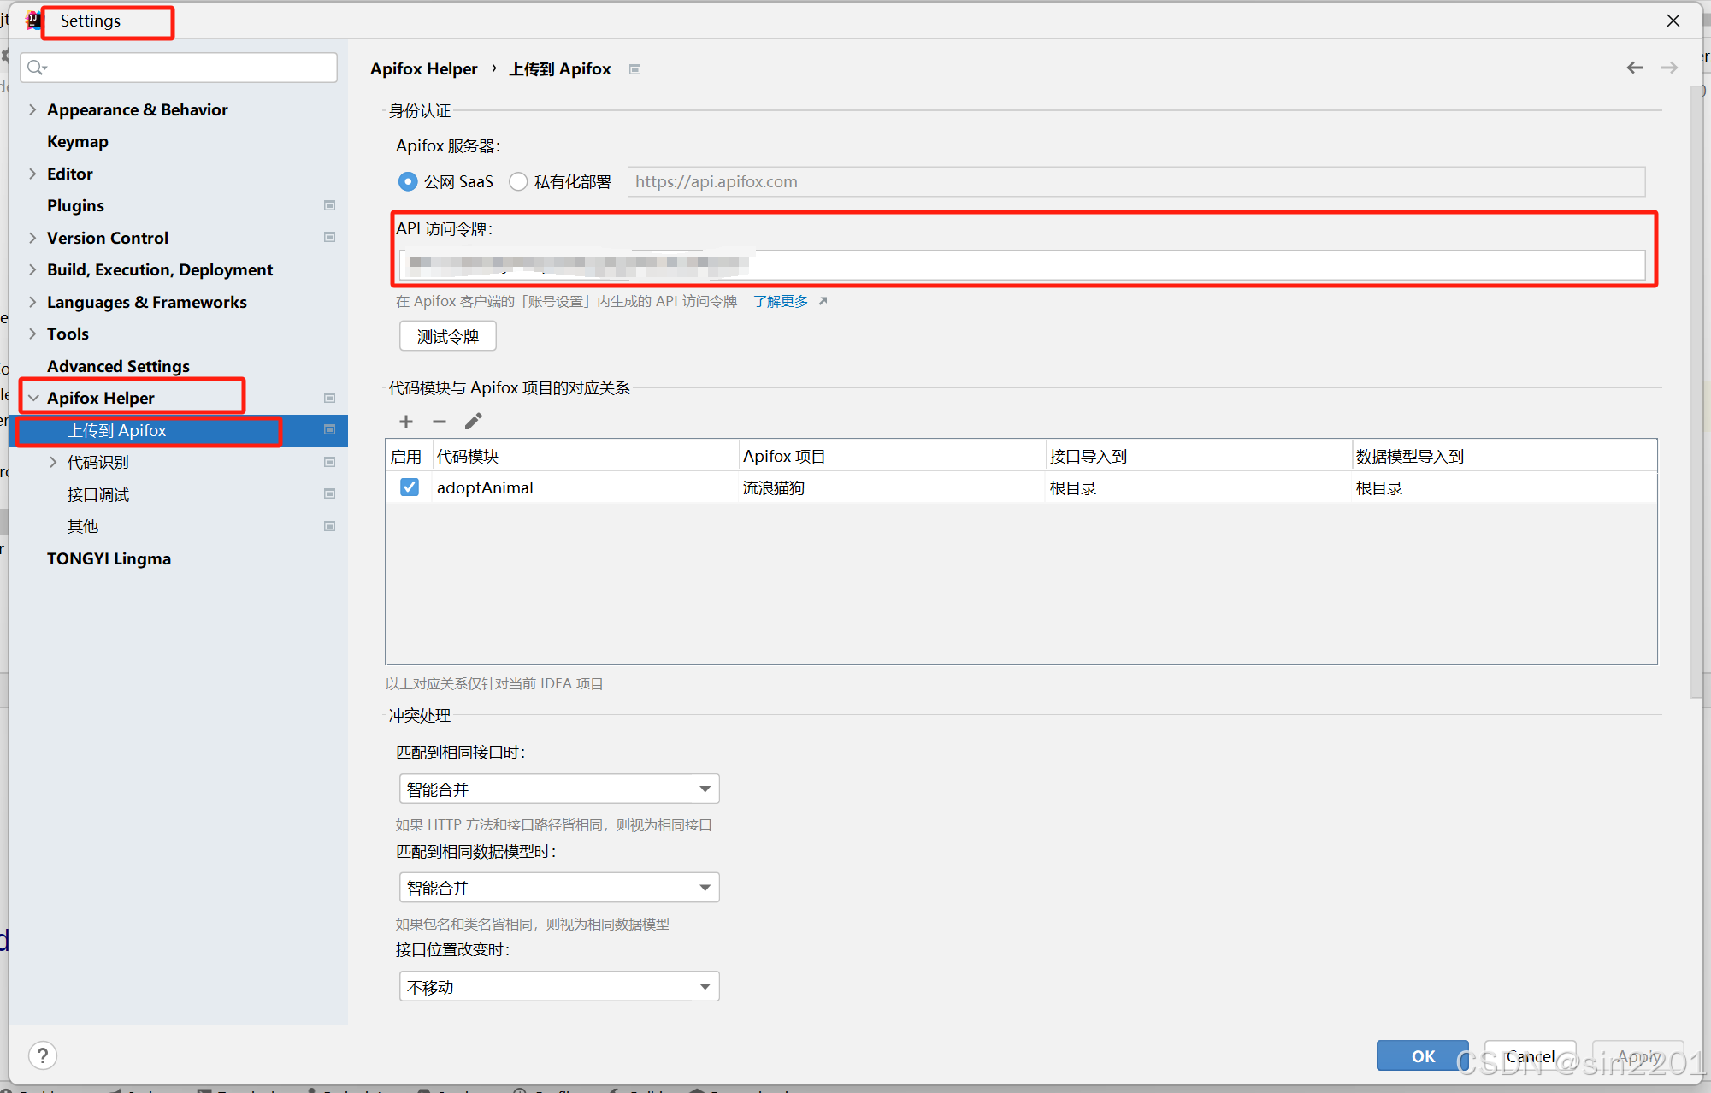Expand the 代码识别 tree node
This screenshot has height=1093, width=1711.
(x=53, y=462)
